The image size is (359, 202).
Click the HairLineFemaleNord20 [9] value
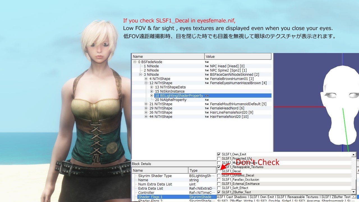[x=232, y=113]
